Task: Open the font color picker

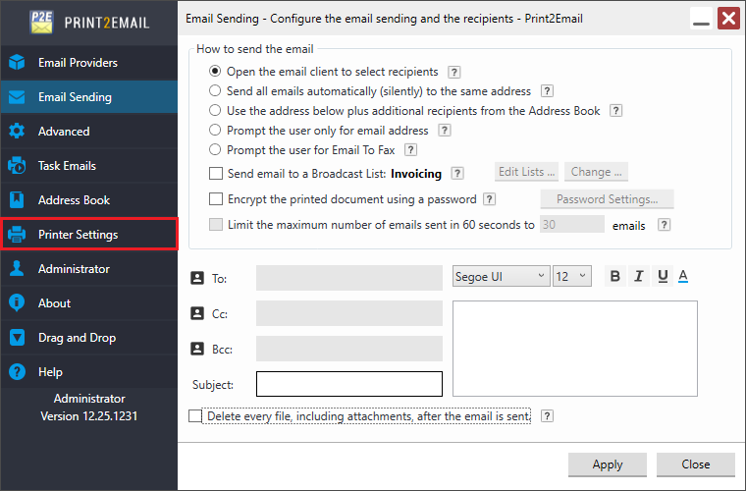Action: (x=683, y=277)
